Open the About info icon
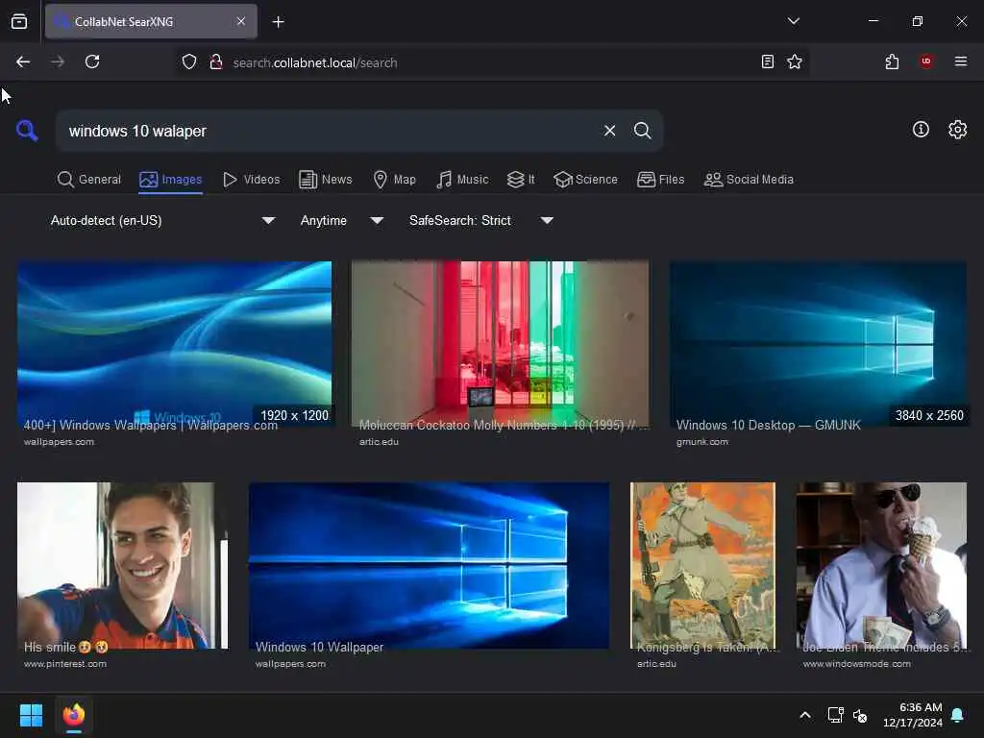This screenshot has height=738, width=984. coord(921,130)
